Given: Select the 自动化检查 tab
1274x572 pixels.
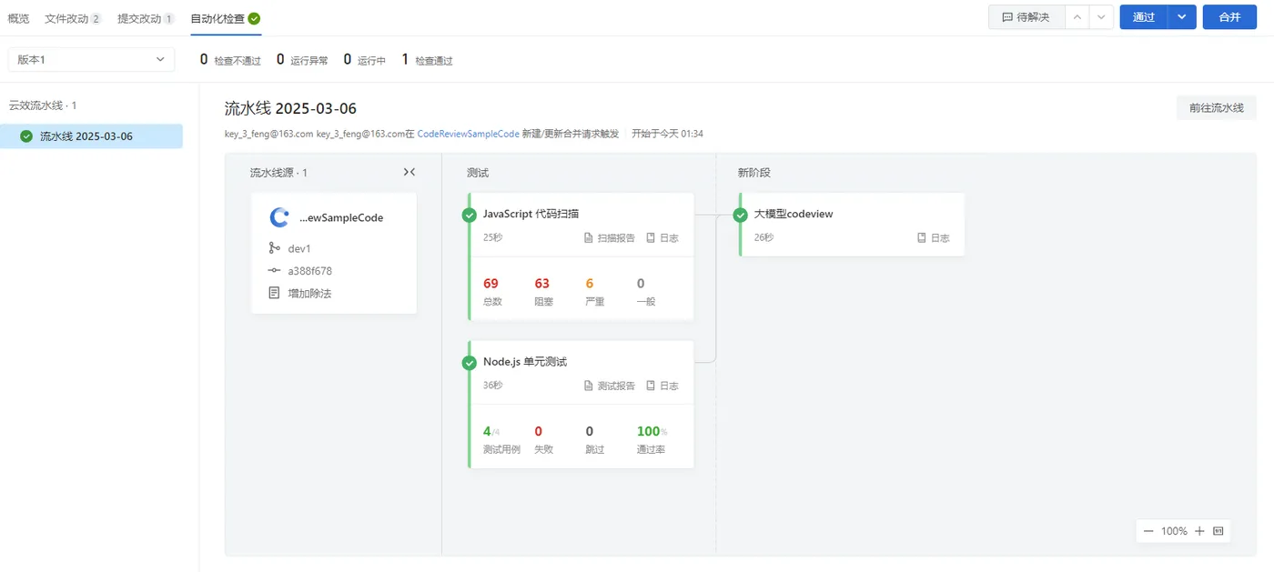Looking at the screenshot, I should click(226, 18).
